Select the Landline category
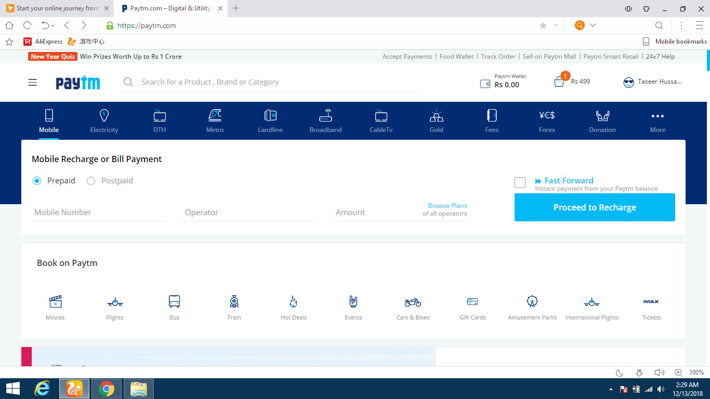Screen dimensions: 710x399 [270, 121]
